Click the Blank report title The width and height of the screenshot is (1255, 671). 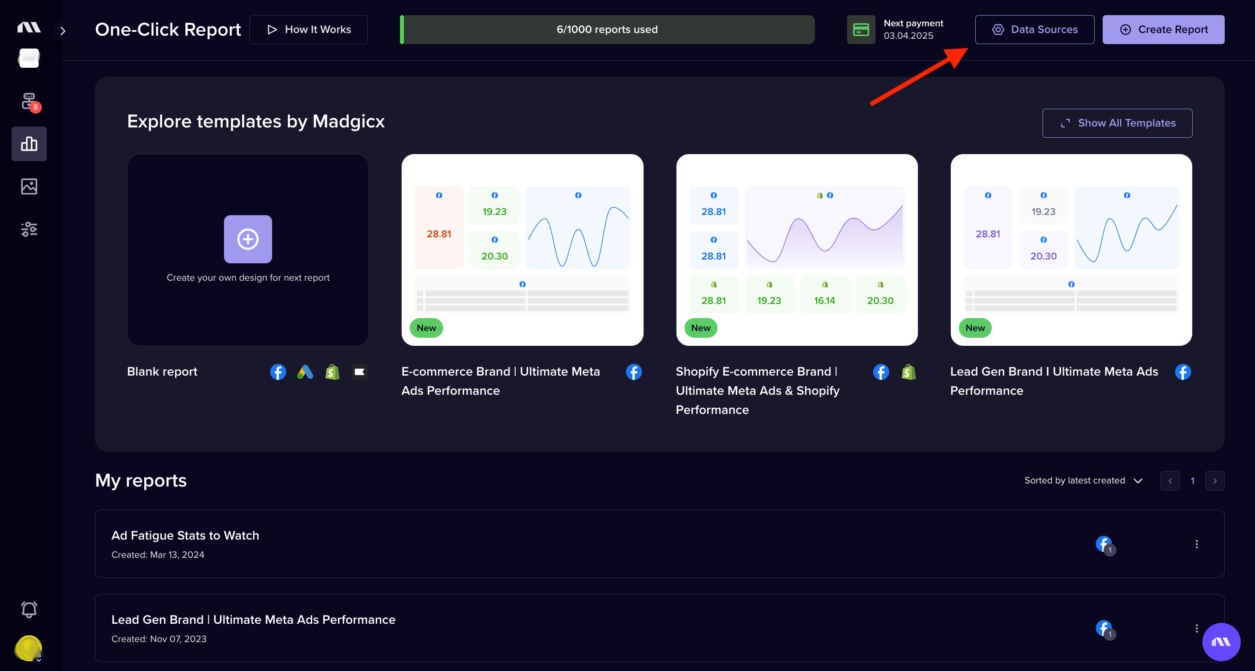coord(162,372)
